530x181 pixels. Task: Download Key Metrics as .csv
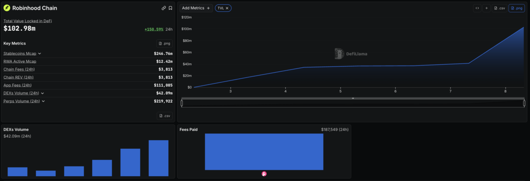pos(164,116)
